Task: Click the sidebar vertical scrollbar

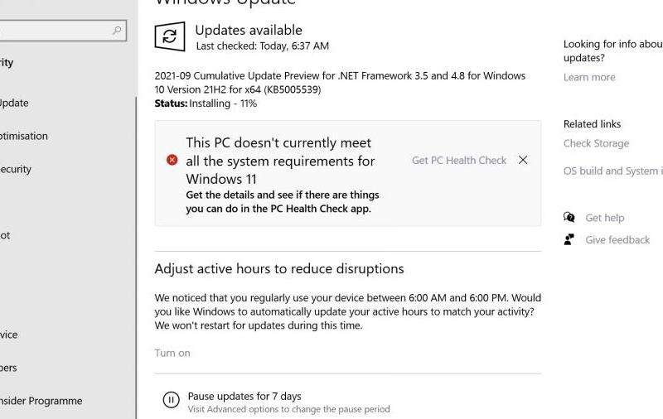Action: pyautogui.click(x=136, y=258)
